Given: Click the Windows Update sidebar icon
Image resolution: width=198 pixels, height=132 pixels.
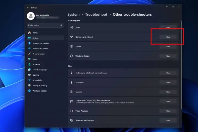Looking at the screenshot, I should [x=29, y=91].
